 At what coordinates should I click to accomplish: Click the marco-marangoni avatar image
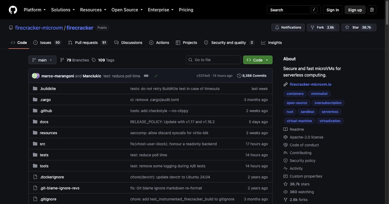coord(34,76)
